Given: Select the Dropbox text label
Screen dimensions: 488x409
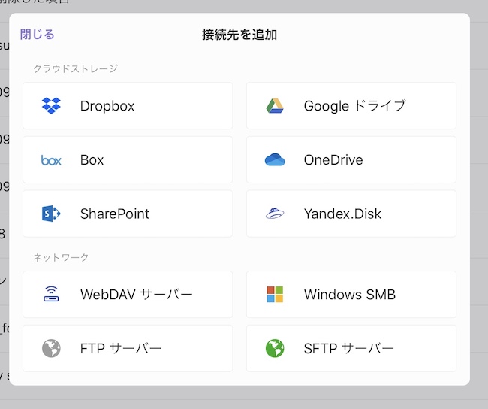Looking at the screenshot, I should [107, 106].
